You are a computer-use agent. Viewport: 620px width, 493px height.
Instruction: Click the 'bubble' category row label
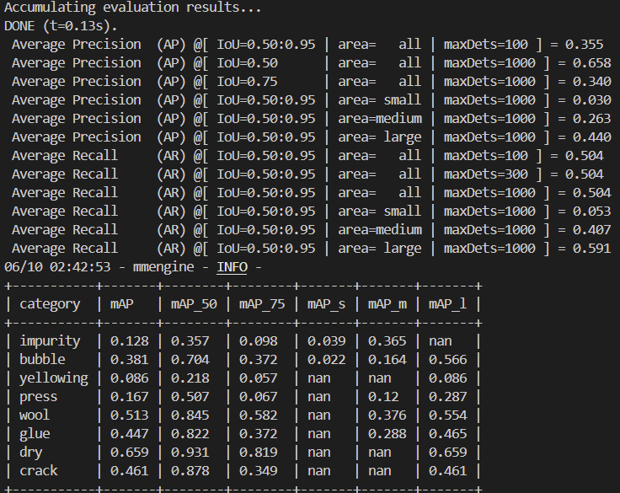(x=42, y=360)
